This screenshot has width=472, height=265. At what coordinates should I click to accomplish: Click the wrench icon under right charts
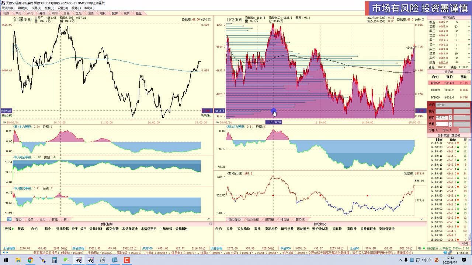[424, 219]
